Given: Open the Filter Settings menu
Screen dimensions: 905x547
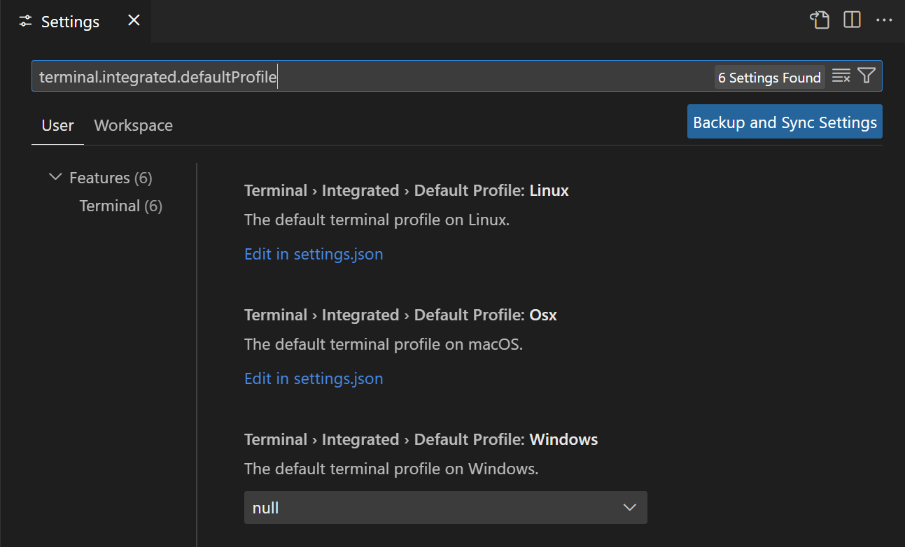Looking at the screenshot, I should (x=866, y=76).
